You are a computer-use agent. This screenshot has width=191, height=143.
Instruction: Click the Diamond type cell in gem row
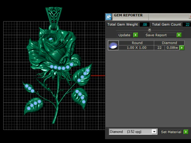tap(169, 43)
